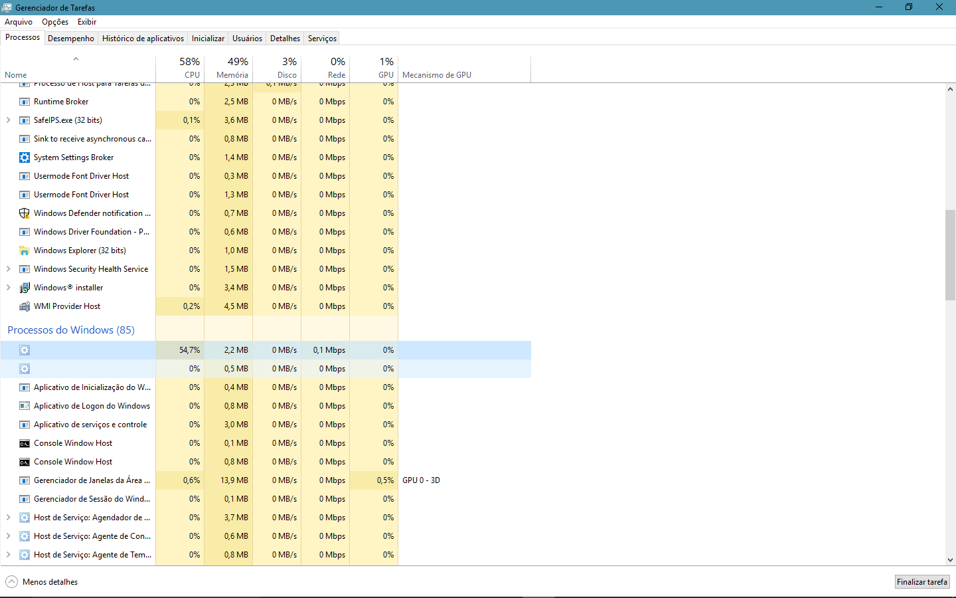
Task: Switch to the Histórico de aplicativos tab
Action: (x=143, y=39)
